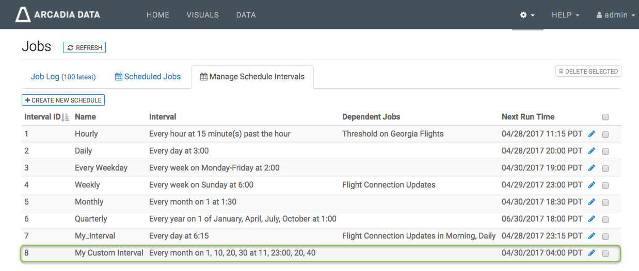Sort by Interval ID column icon
Viewport: 639px width, 271px height.
[65, 117]
